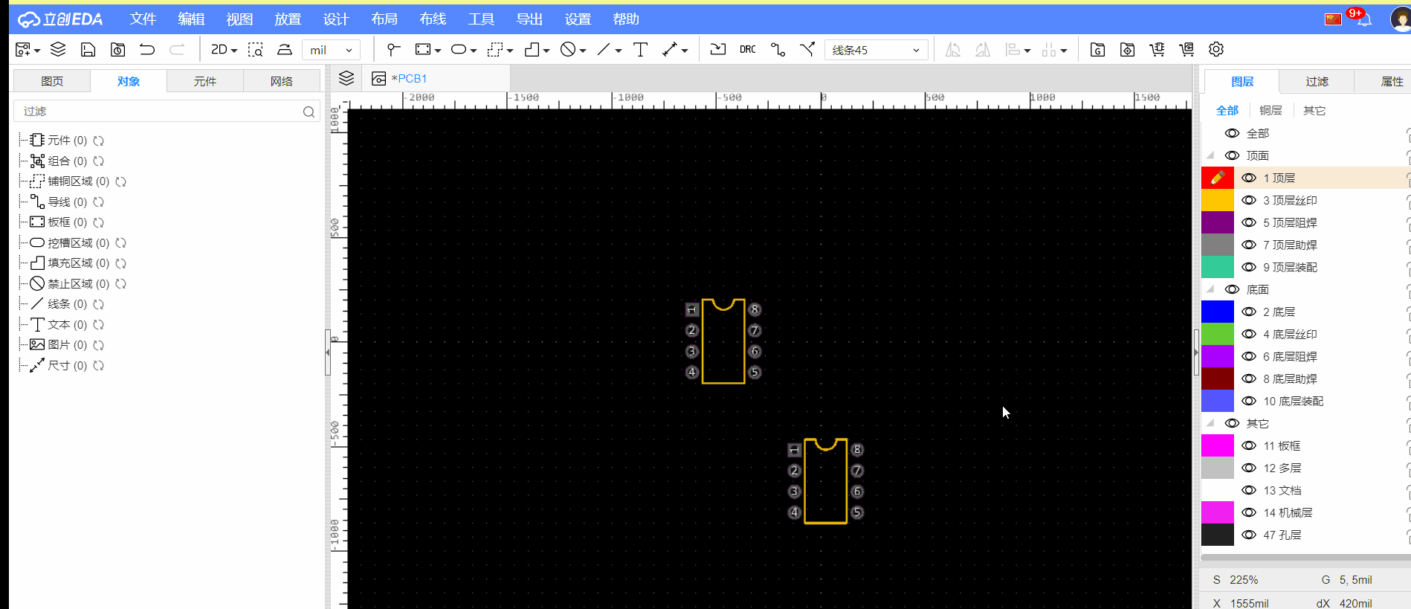Refresh the 元件 (0) object count
This screenshot has height=609, width=1411.
(98, 141)
